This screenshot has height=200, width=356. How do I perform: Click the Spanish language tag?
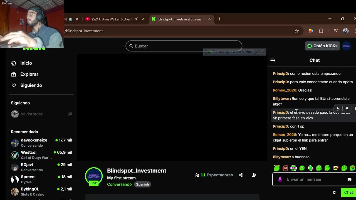(x=142, y=184)
